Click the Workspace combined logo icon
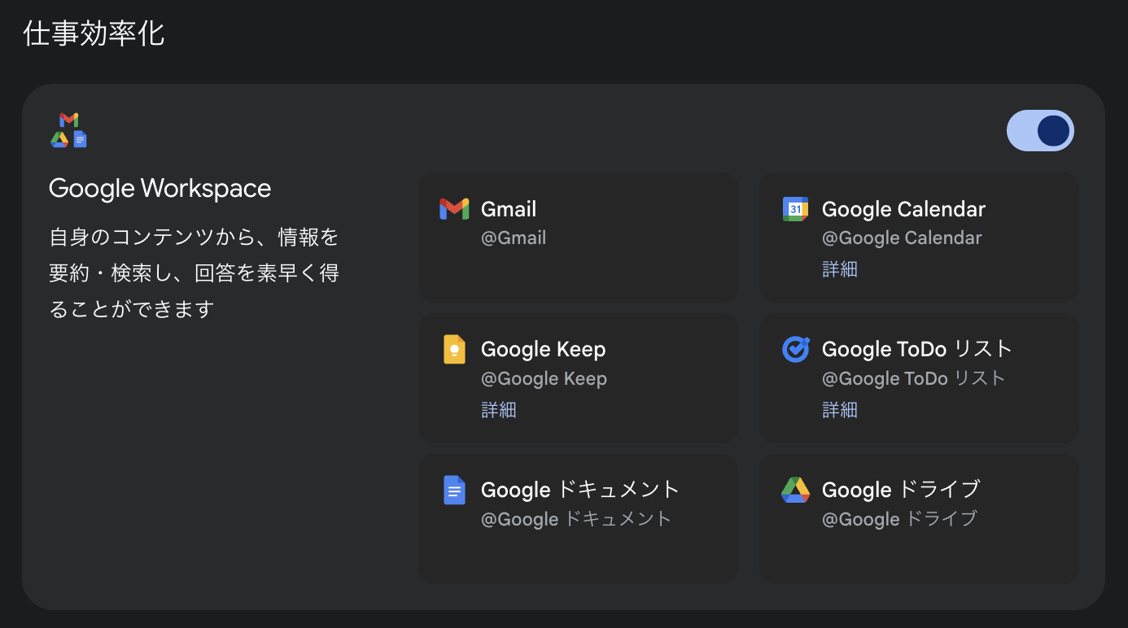Viewport: 1128px width, 628px height. click(68, 130)
